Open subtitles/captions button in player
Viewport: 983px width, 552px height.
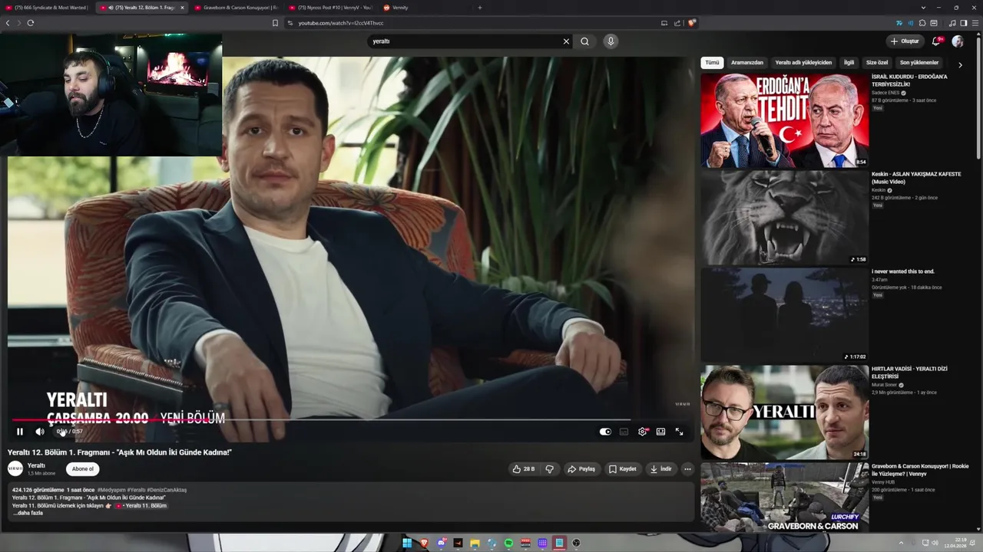click(x=624, y=432)
